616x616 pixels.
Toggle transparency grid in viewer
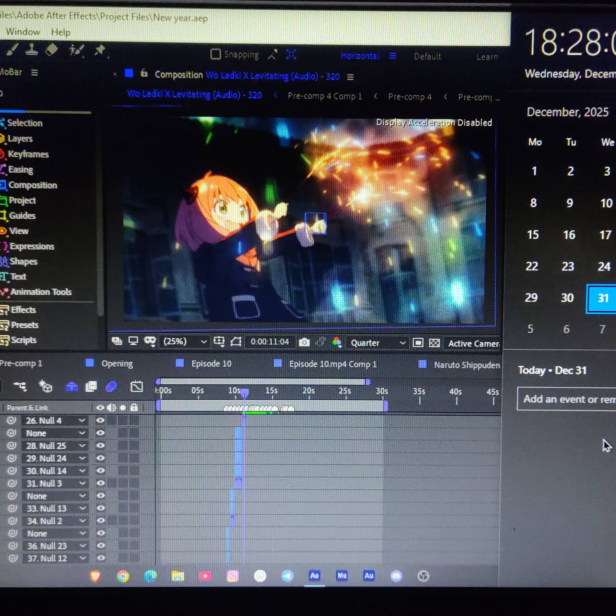434,343
